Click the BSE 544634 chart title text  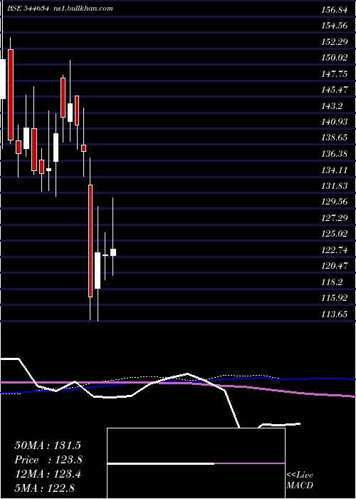(28, 9)
